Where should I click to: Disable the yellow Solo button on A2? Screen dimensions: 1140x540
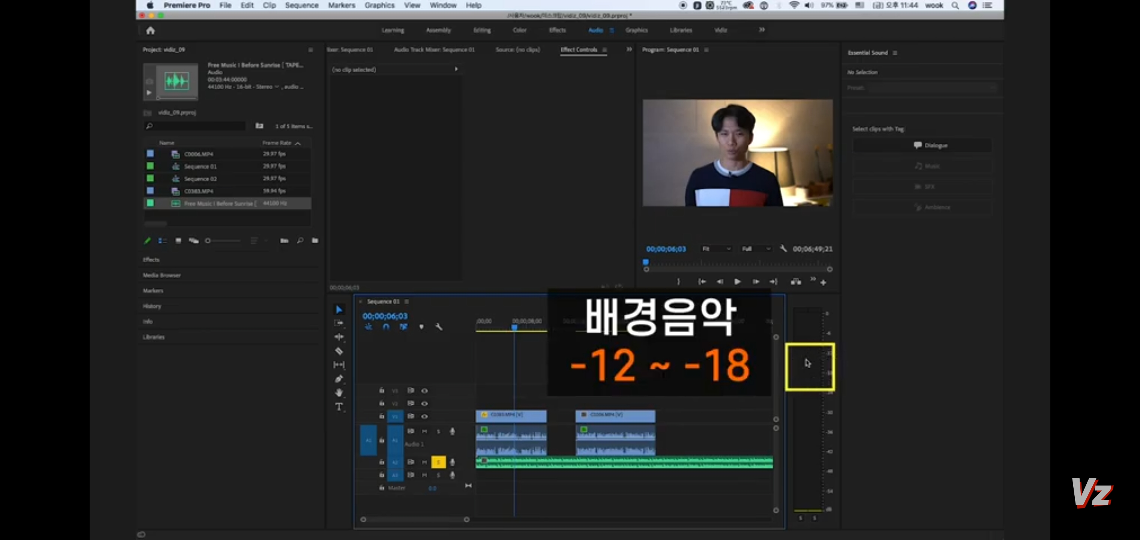click(x=438, y=462)
